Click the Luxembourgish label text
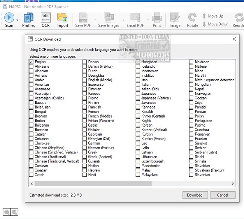 pyautogui.click(x=153, y=161)
